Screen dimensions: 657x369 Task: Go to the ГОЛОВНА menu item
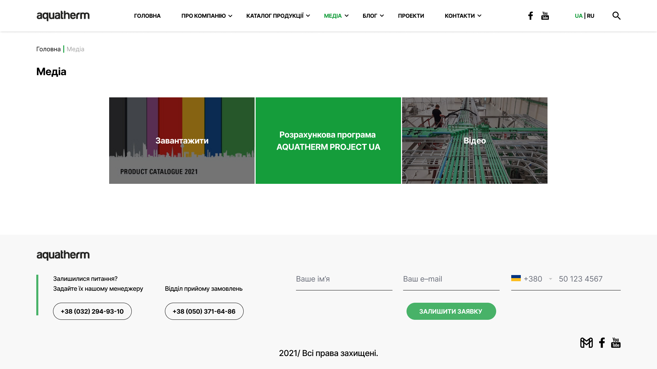pos(147,16)
